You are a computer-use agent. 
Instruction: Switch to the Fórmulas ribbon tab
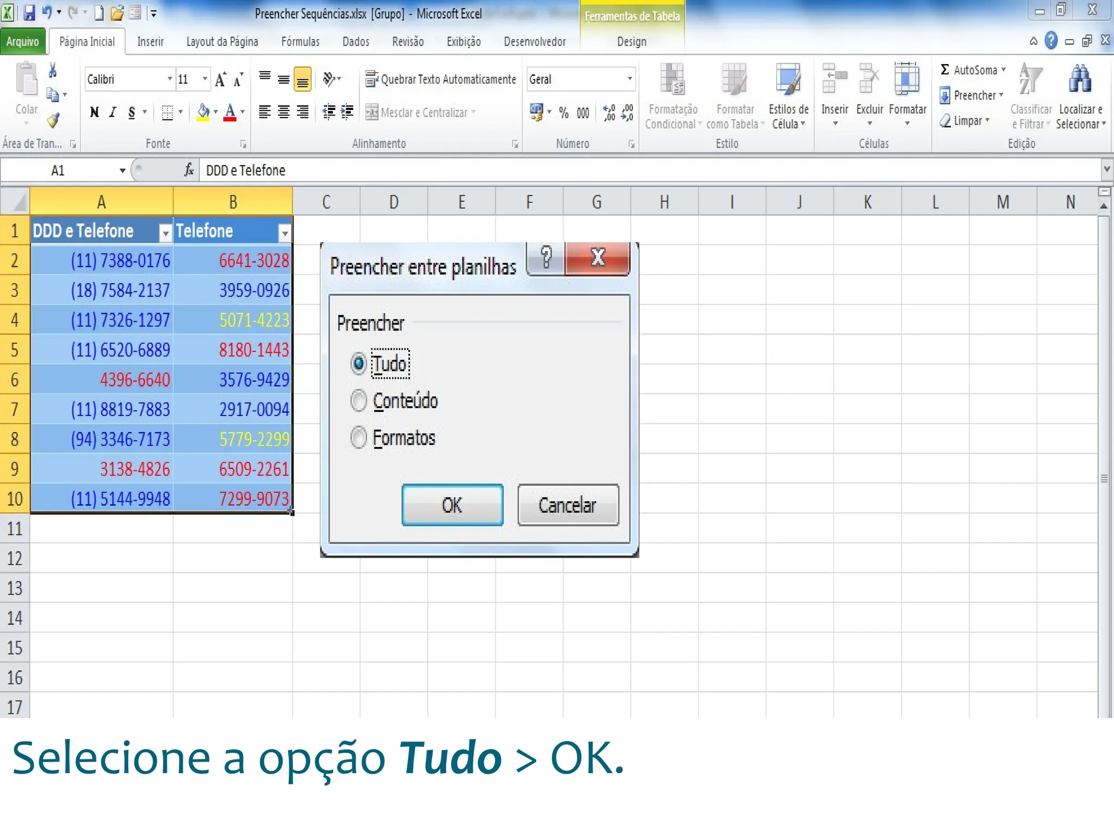click(300, 42)
